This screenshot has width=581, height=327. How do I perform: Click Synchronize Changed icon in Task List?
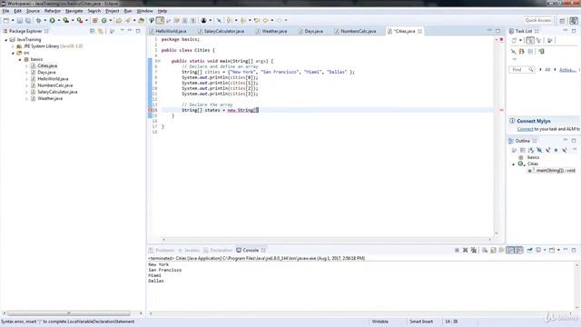click(541, 51)
